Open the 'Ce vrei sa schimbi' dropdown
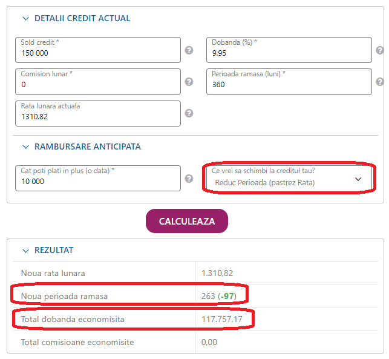 click(289, 179)
